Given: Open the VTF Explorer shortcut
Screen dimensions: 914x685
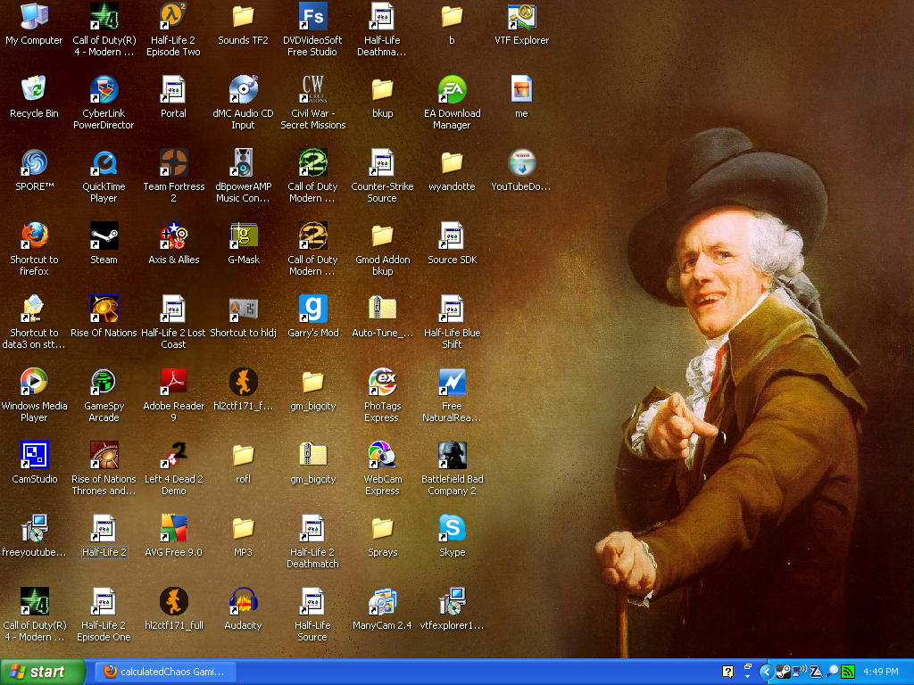Looking at the screenshot, I should 521,17.
